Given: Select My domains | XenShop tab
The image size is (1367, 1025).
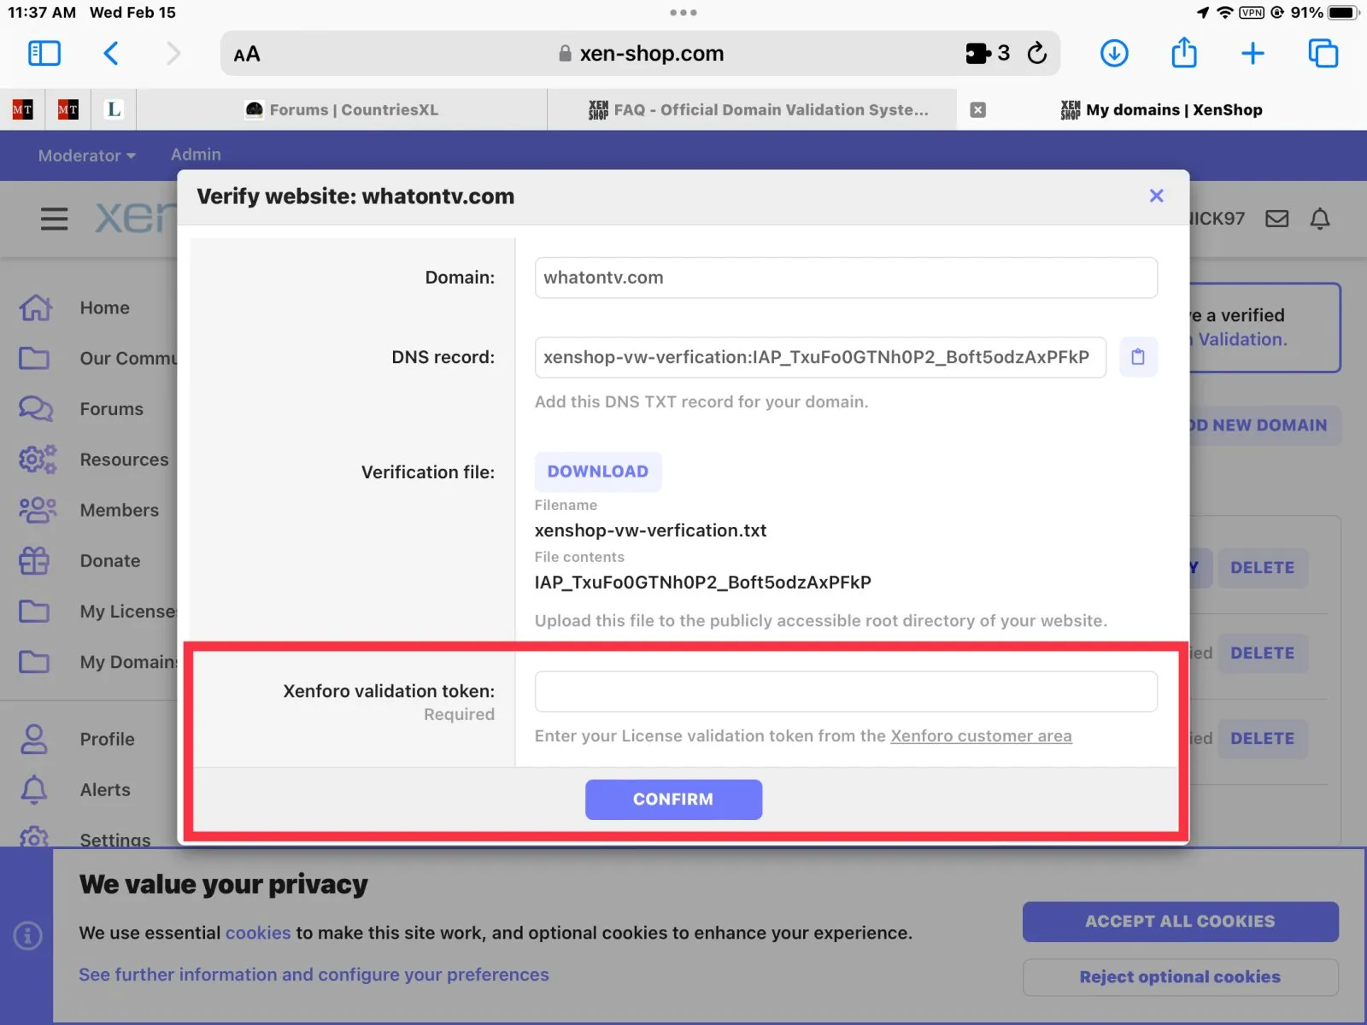Looking at the screenshot, I should pos(1162,109).
